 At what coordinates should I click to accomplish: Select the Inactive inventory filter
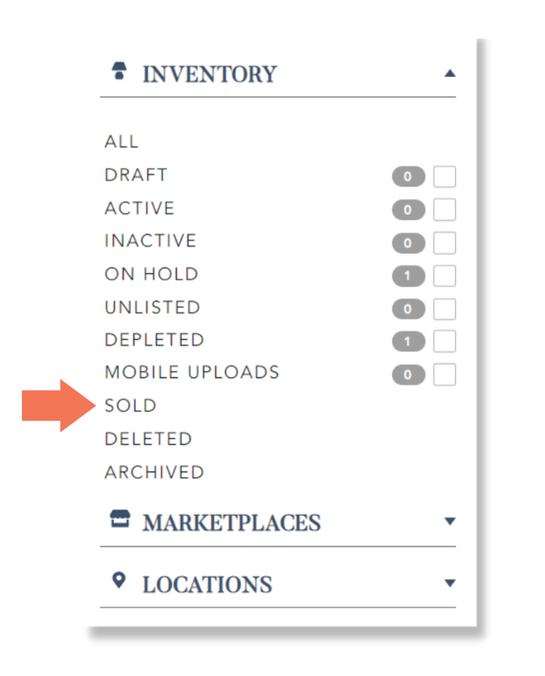point(151,241)
